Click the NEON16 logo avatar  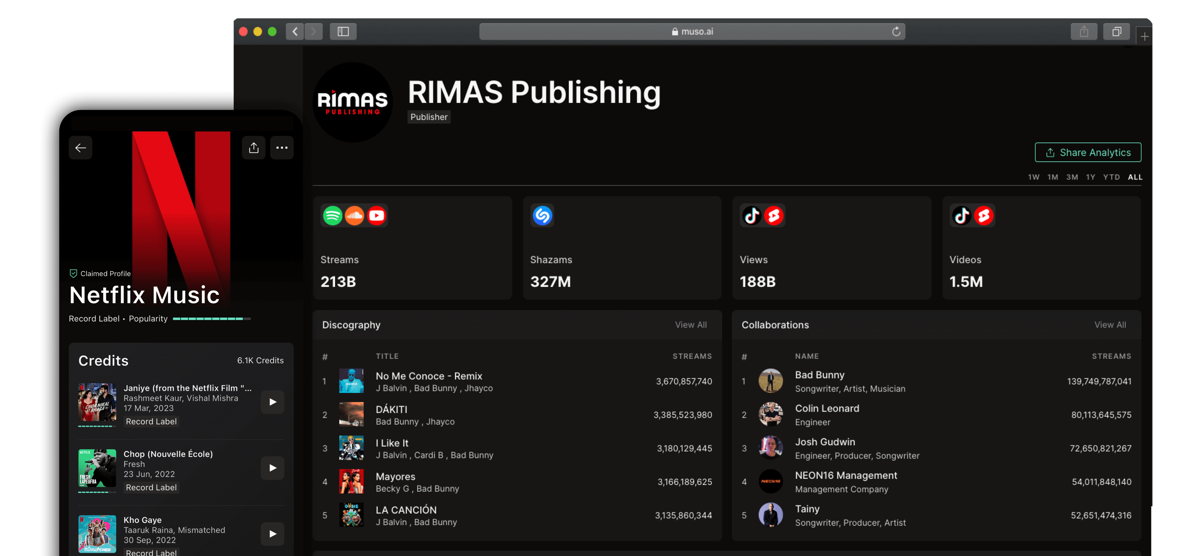[x=771, y=482]
